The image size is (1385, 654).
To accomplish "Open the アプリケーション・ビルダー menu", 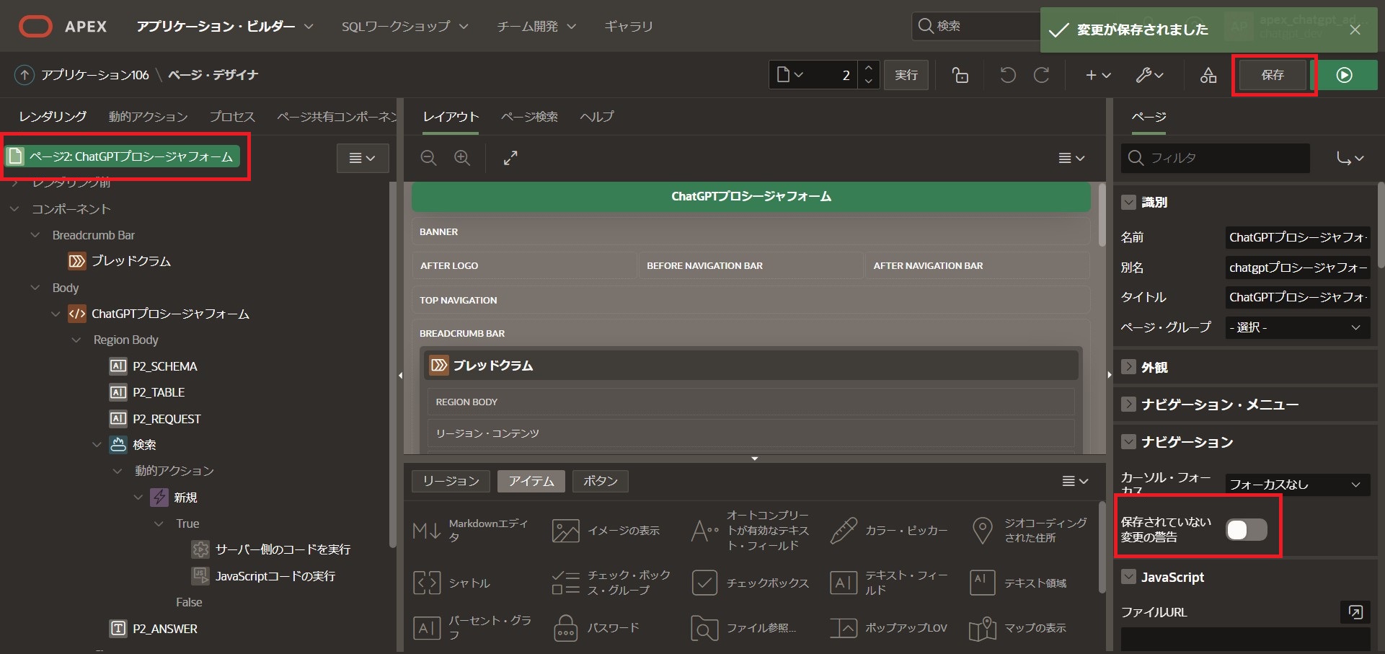I will [225, 27].
